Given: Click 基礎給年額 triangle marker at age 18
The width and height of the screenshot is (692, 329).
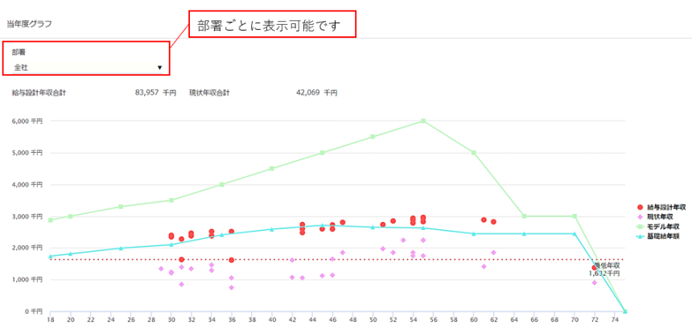Looking at the screenshot, I should click(x=50, y=257).
